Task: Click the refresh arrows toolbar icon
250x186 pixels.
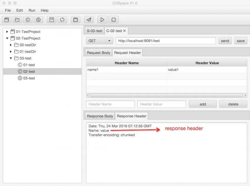Action: [62, 20]
